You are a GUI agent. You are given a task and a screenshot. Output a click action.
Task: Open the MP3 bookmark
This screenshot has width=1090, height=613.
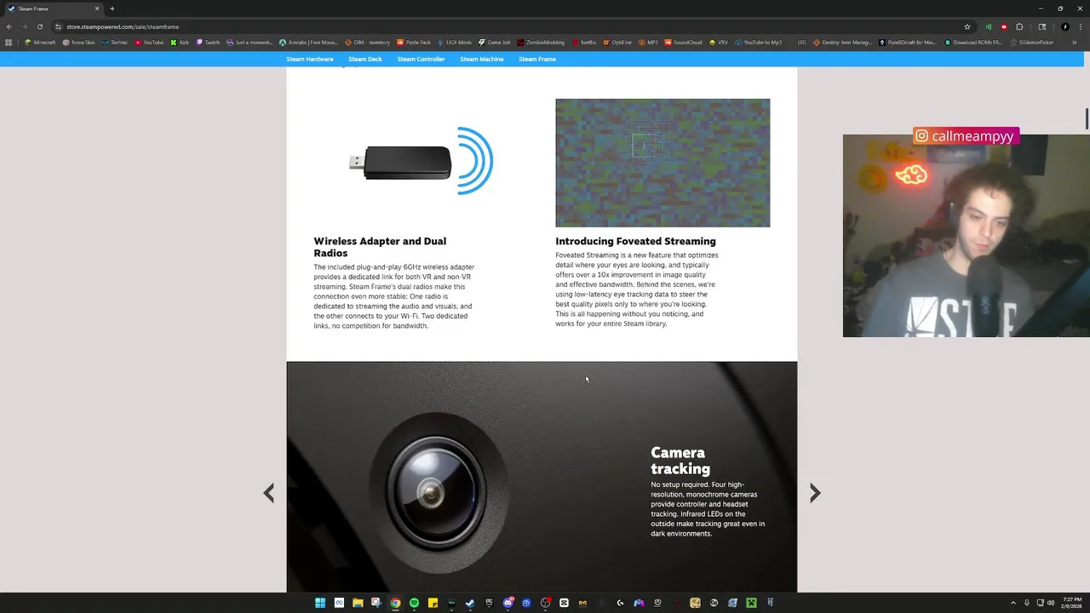(648, 43)
